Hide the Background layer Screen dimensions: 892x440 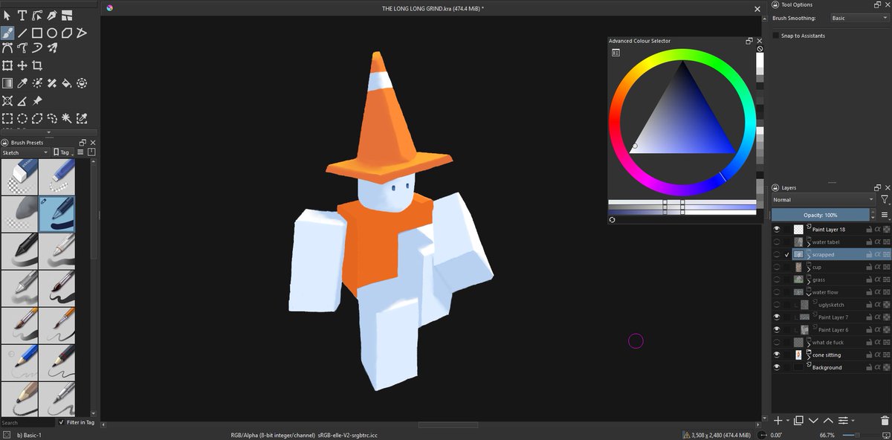(x=777, y=367)
